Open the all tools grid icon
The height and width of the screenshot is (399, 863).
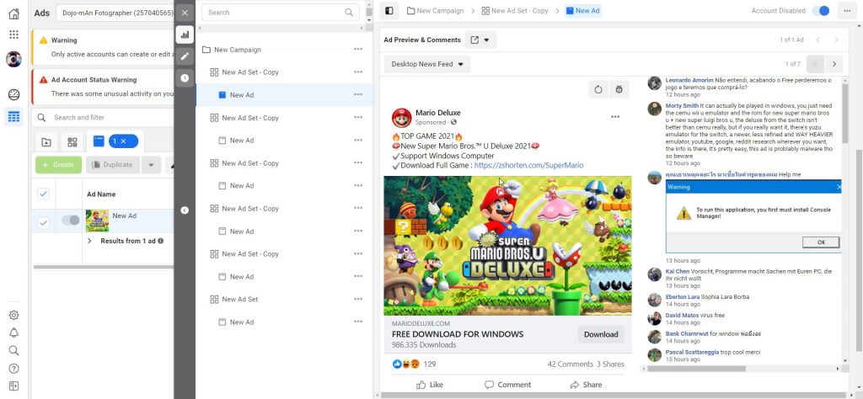point(13,35)
